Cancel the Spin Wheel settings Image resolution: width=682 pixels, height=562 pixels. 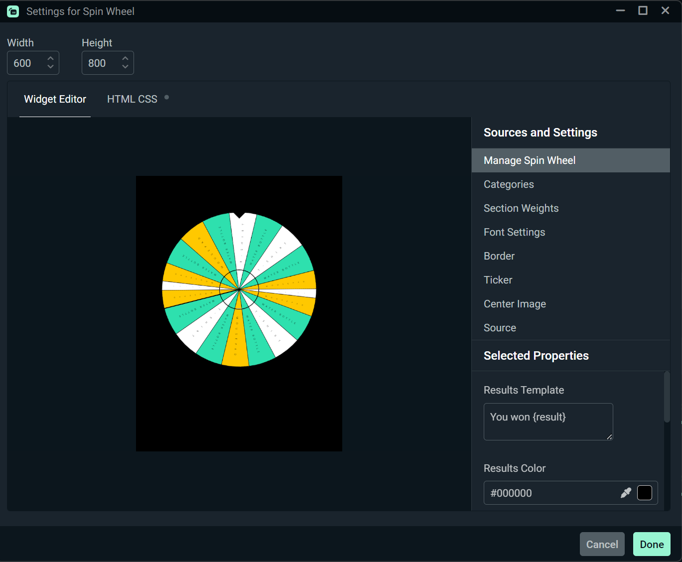(x=602, y=544)
